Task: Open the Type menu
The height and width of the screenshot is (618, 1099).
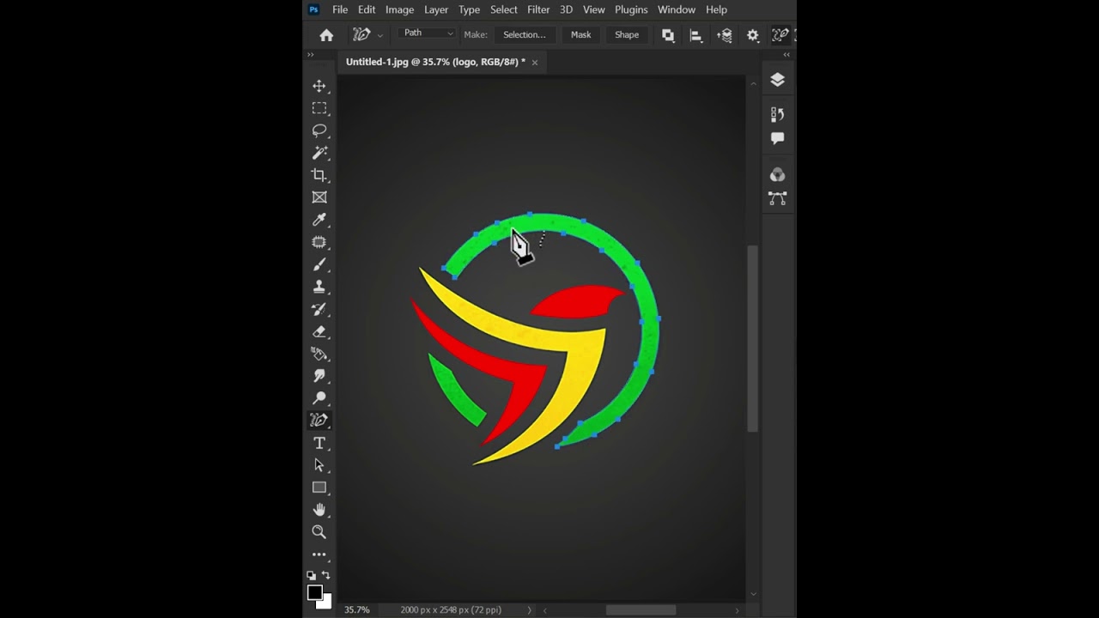Action: (x=469, y=9)
